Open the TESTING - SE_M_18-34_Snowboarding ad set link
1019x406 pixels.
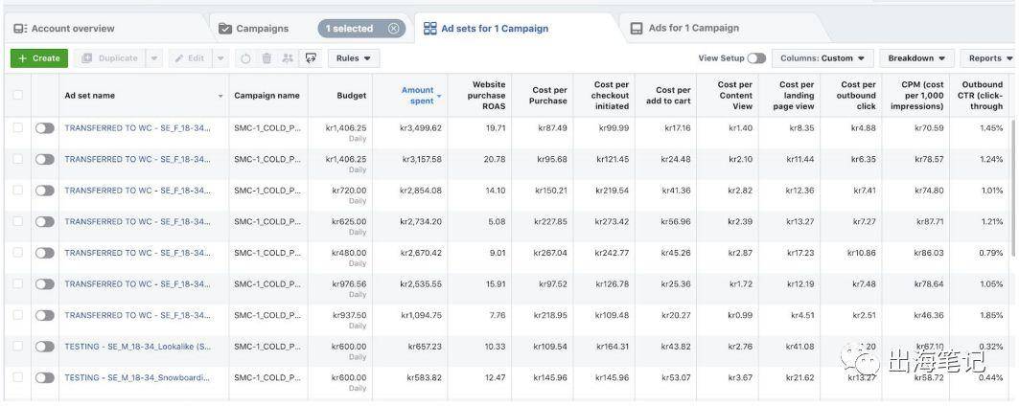click(137, 377)
